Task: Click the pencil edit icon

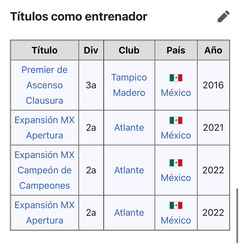Action: (x=223, y=16)
